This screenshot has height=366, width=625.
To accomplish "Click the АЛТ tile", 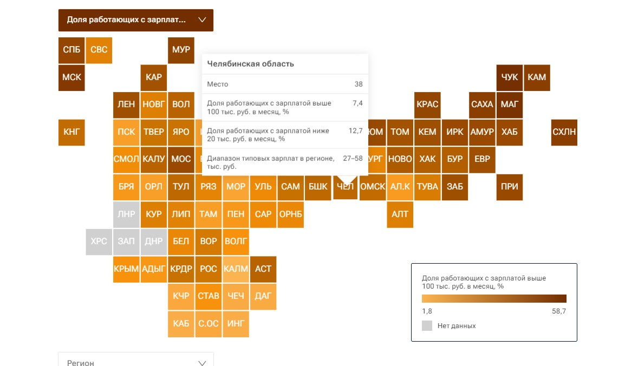I will coord(400,214).
